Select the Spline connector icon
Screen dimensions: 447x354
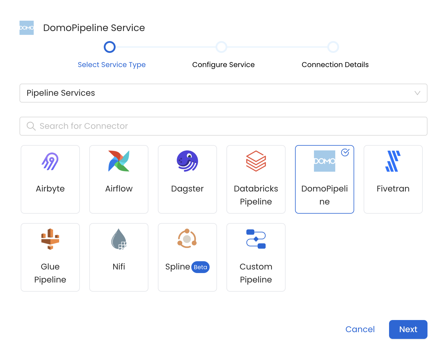click(x=187, y=238)
